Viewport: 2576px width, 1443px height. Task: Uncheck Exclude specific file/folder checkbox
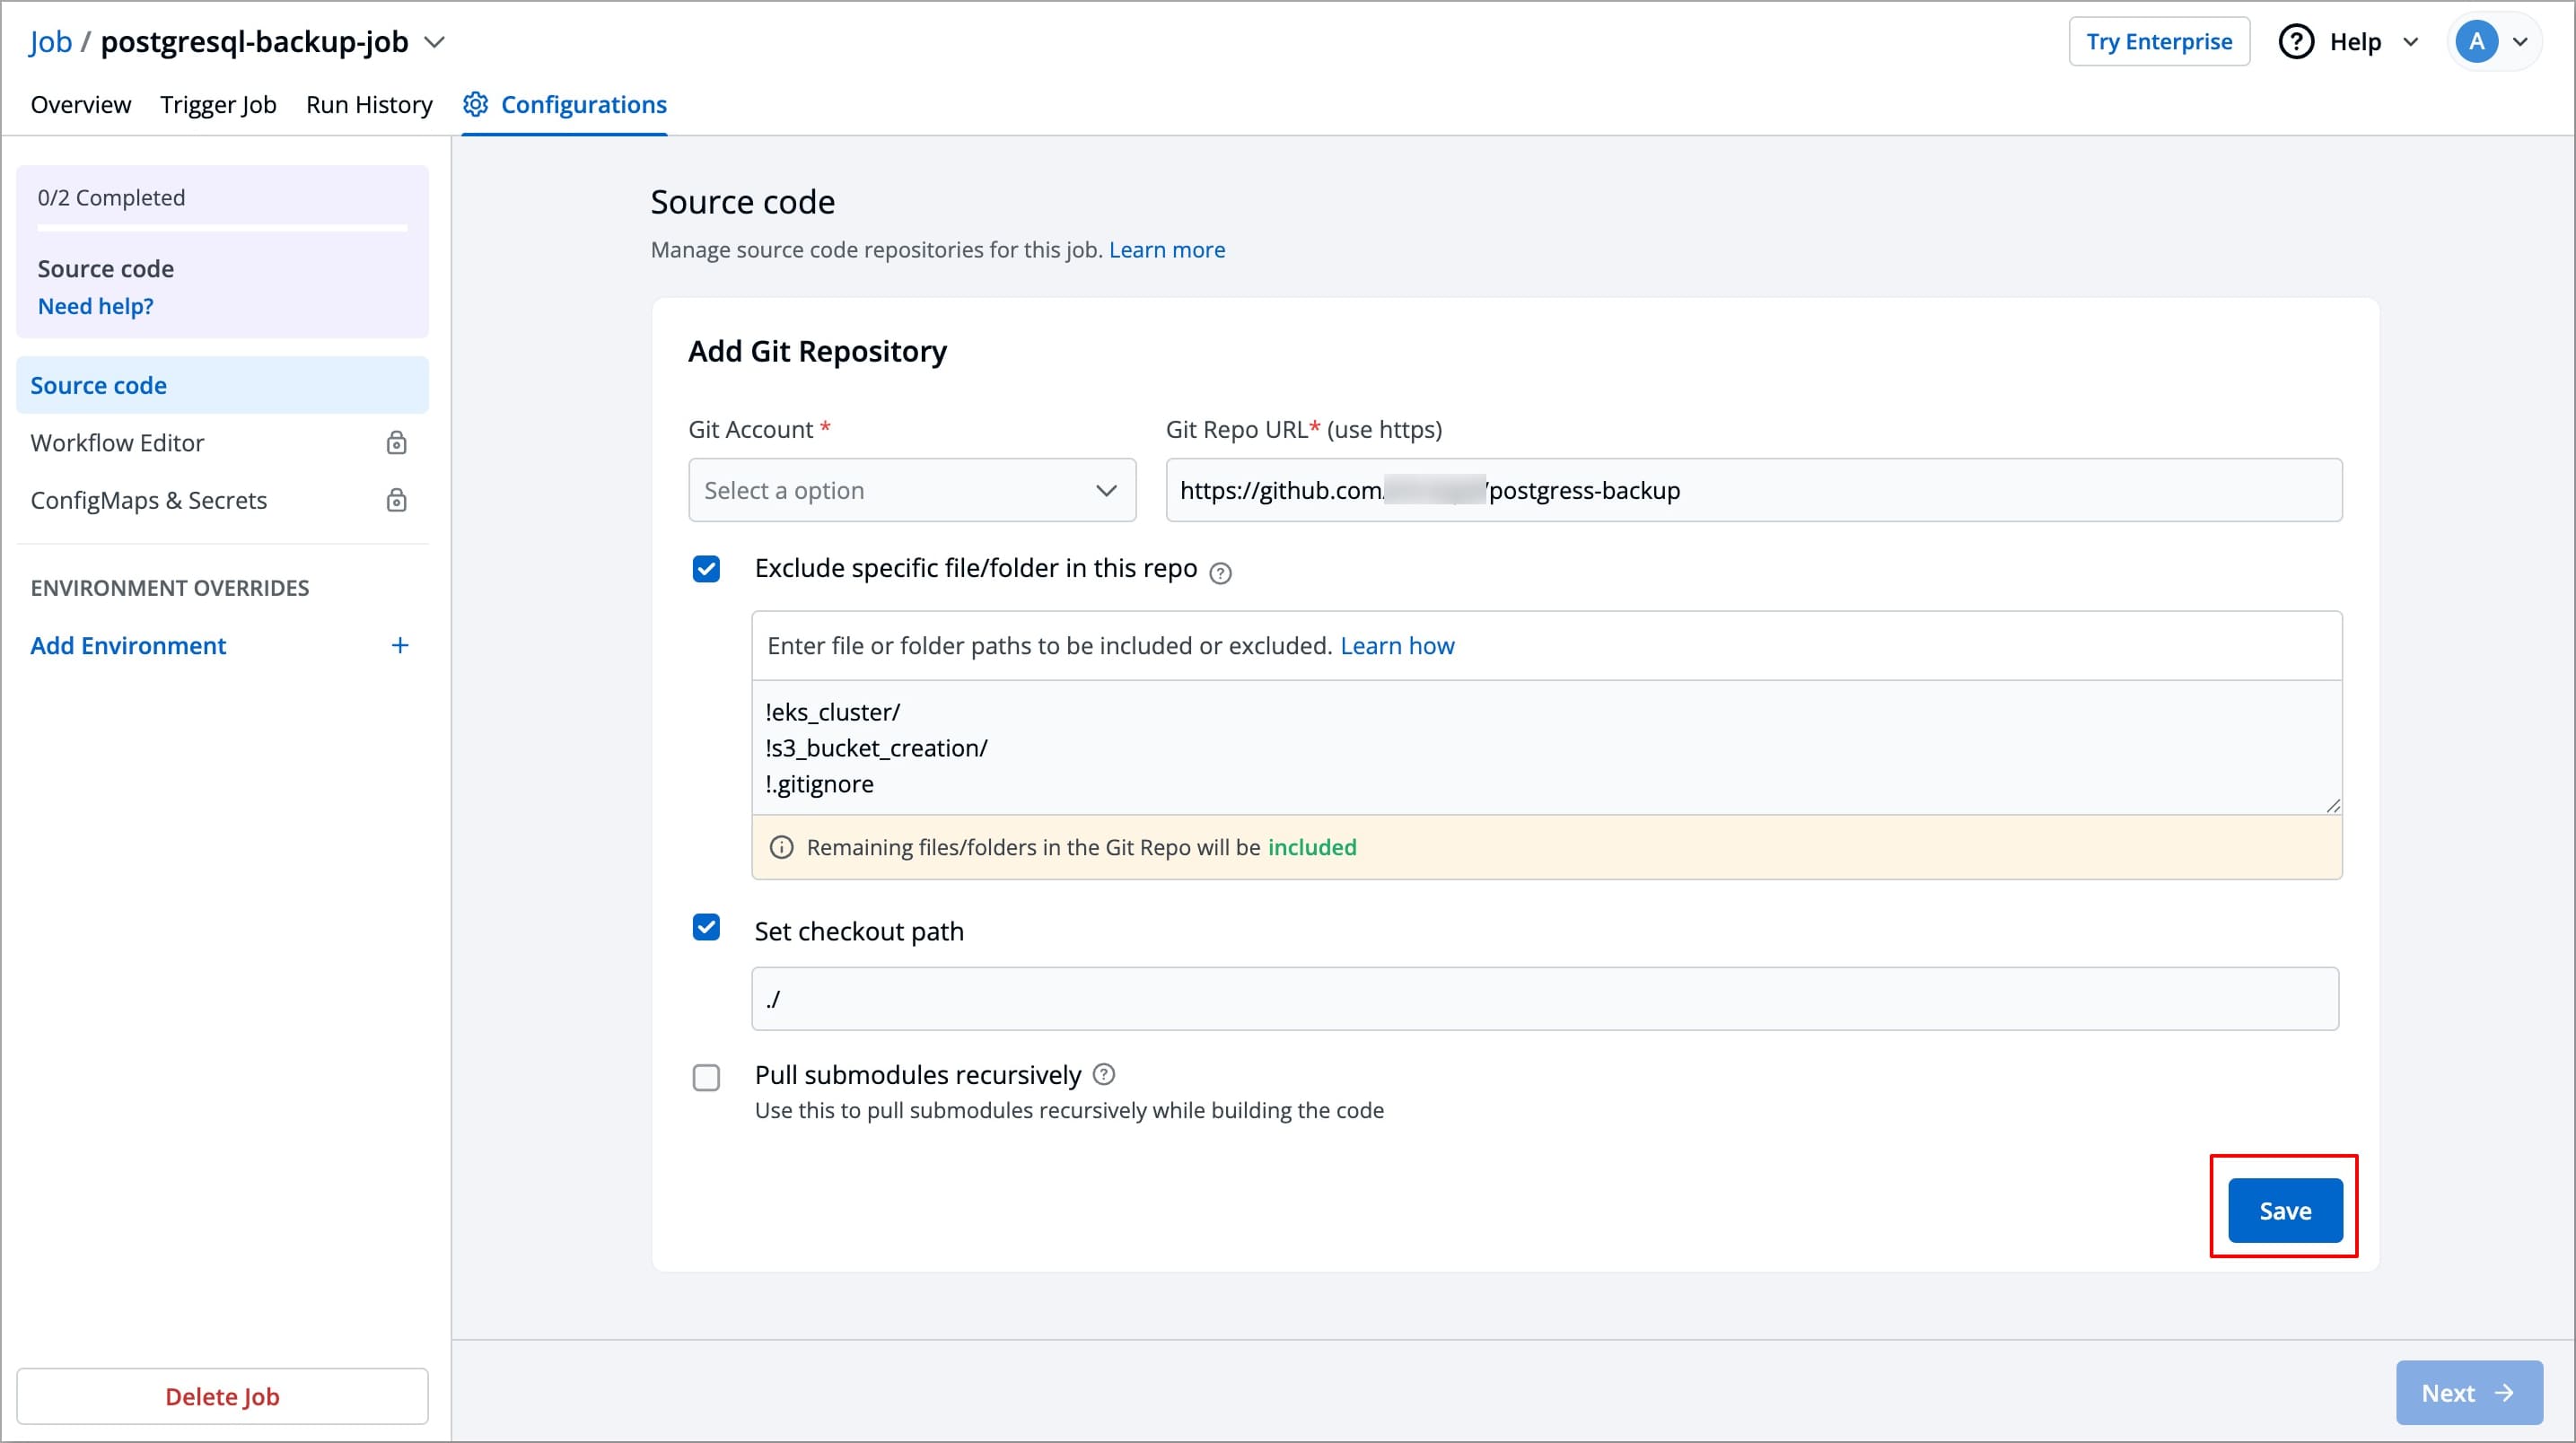(x=706, y=569)
